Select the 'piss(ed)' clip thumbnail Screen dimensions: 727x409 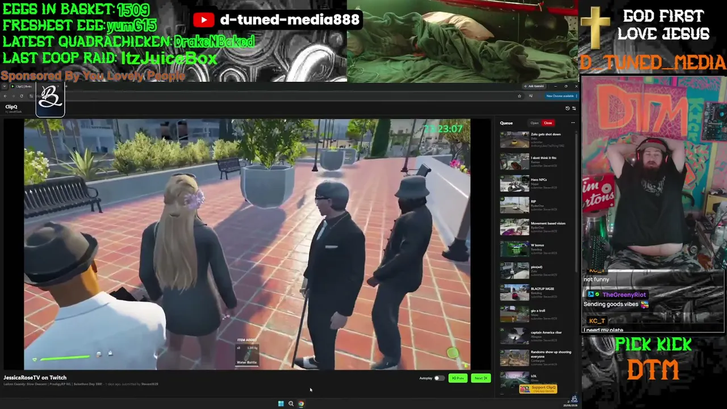[x=514, y=271]
